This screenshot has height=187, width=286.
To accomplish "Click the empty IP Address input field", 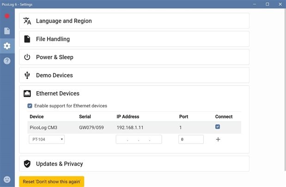I will tap(139, 139).
